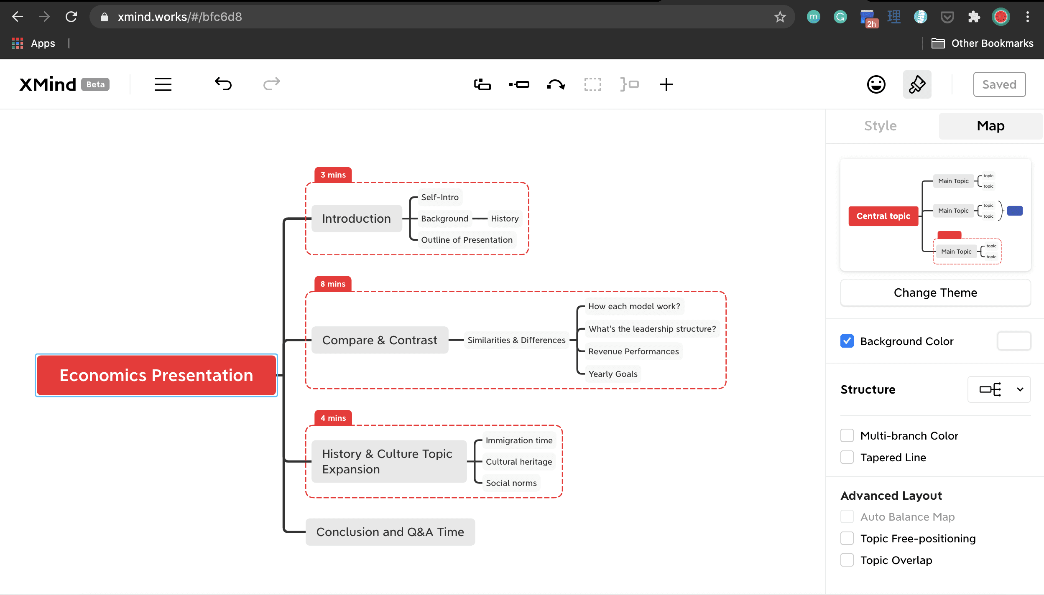Select Outline of Presentation subtopic

point(467,240)
